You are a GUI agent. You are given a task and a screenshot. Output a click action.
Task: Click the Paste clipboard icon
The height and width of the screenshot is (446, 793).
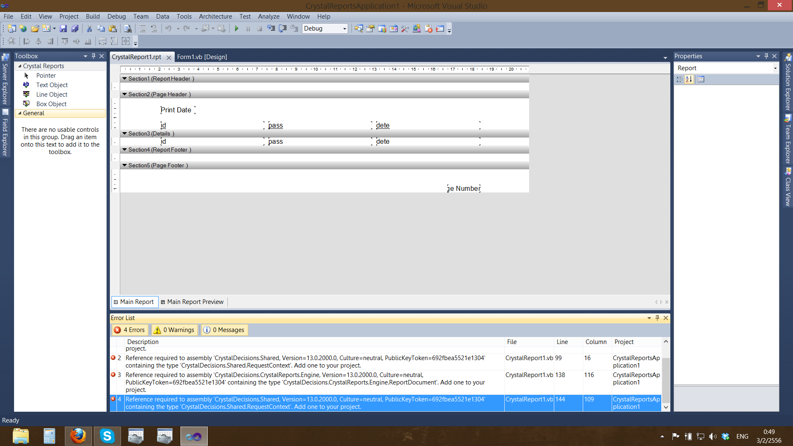point(112,28)
